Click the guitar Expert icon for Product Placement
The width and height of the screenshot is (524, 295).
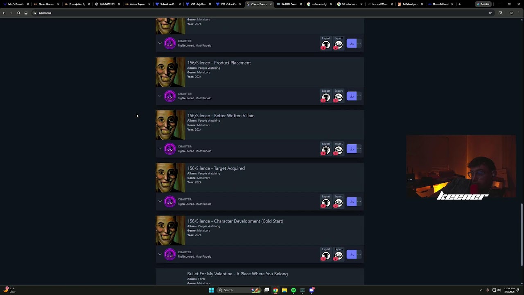326,98
